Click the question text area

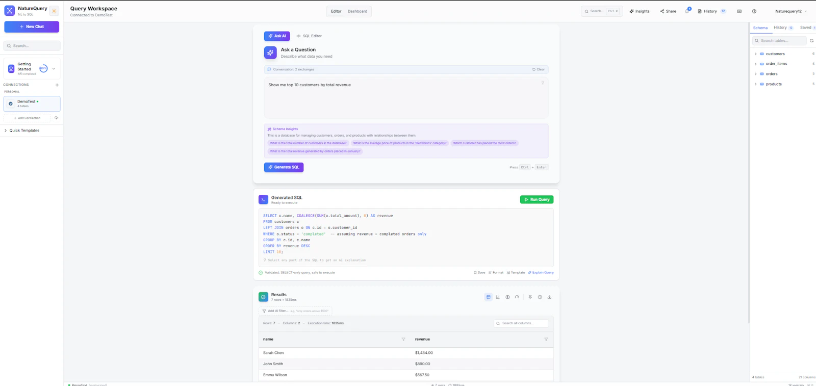(x=406, y=98)
